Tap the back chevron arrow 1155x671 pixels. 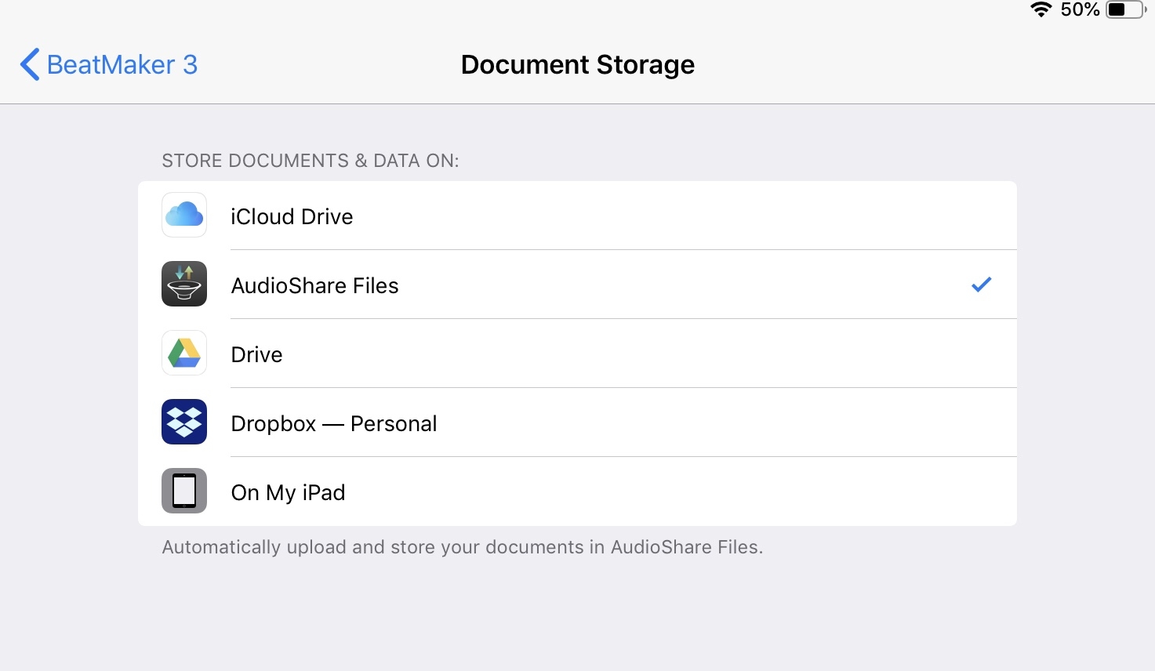point(30,64)
